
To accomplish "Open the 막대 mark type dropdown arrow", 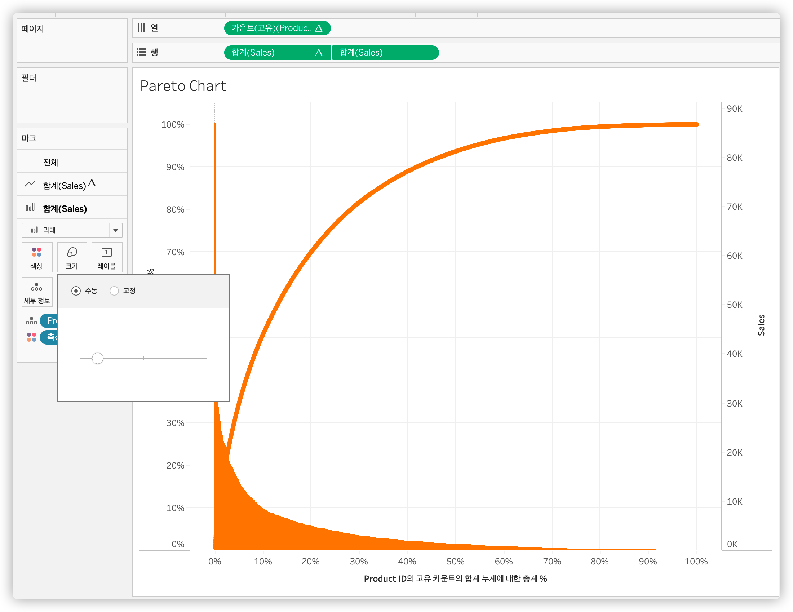I will [x=115, y=230].
